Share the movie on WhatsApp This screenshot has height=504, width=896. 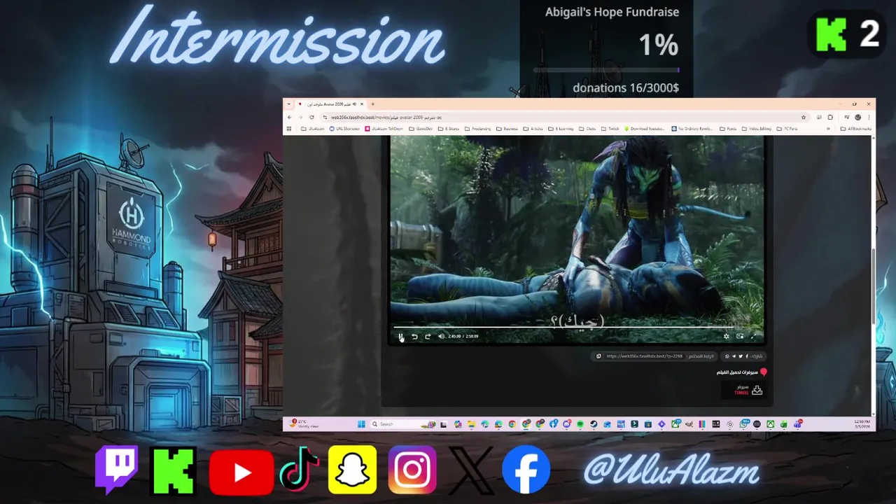[x=727, y=356]
